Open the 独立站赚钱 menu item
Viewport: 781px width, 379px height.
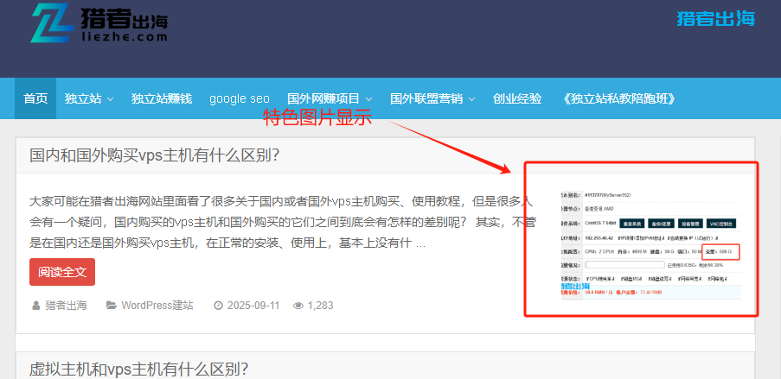coord(162,98)
